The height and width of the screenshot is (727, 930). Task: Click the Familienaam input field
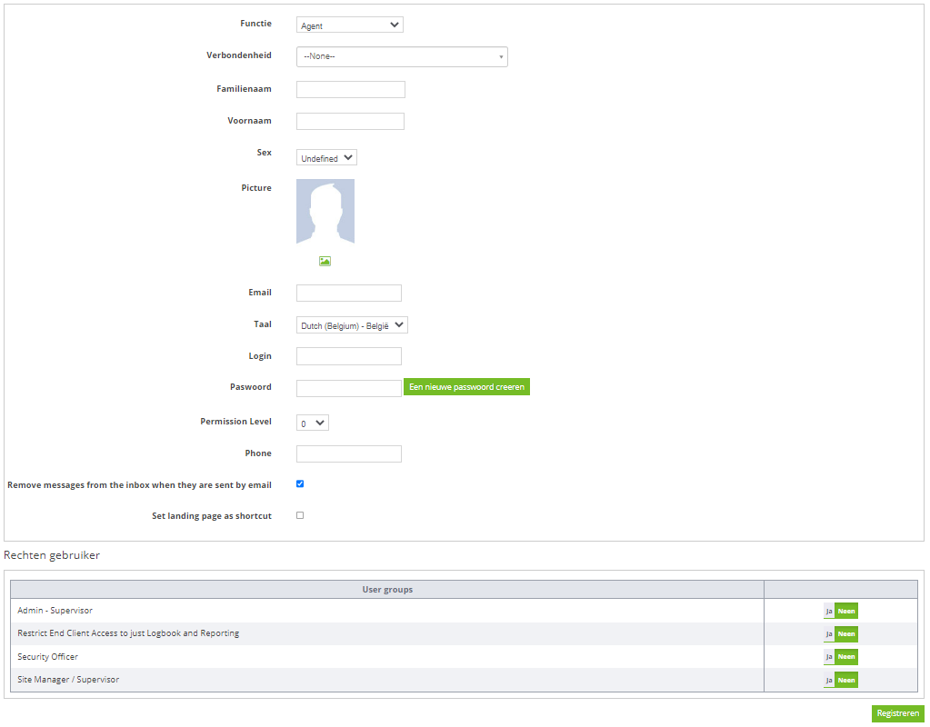point(351,90)
